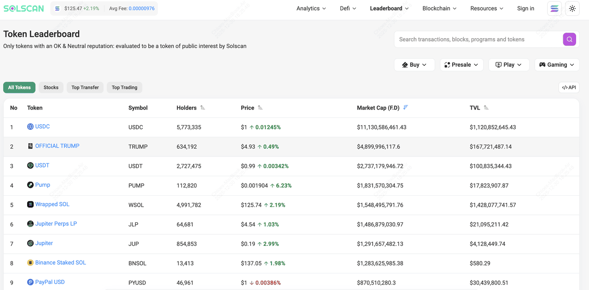The height and width of the screenshot is (290, 589).
Task: Click the Solana network icon in header
Action: pyautogui.click(x=554, y=9)
